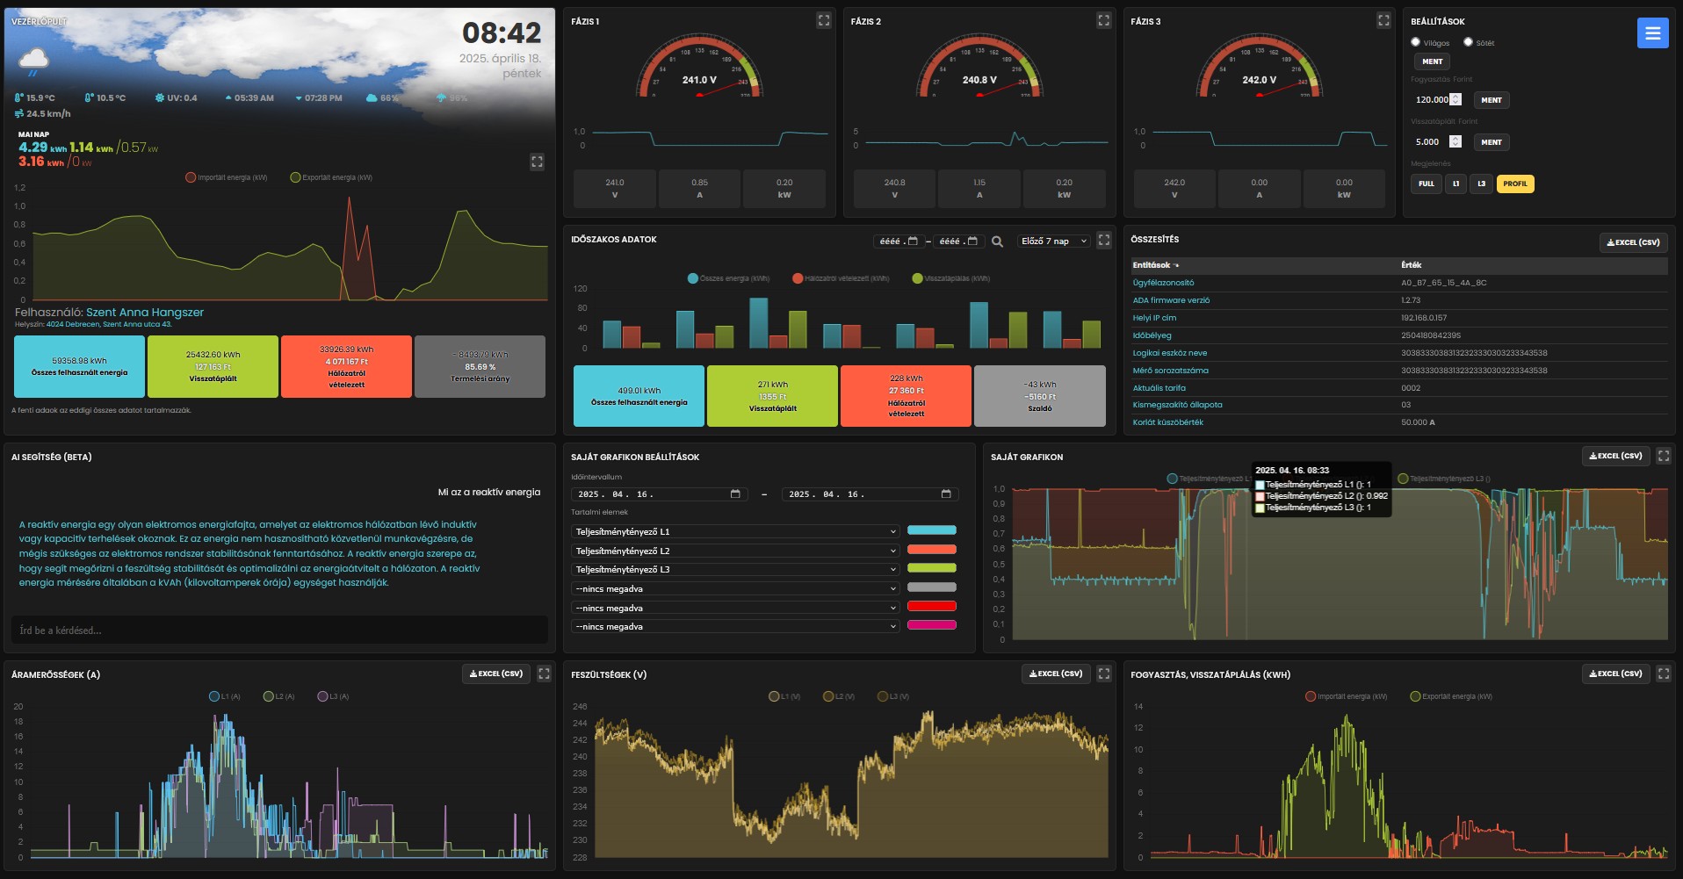Expand the daily energy chart under weather
Image resolution: width=1683 pixels, height=879 pixels.
pyautogui.click(x=537, y=162)
